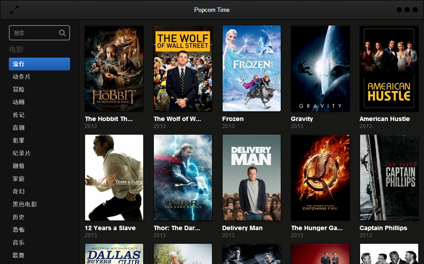The image size is (424, 264).
Task: Click the 'Frozen' title text
Action: [x=233, y=119]
